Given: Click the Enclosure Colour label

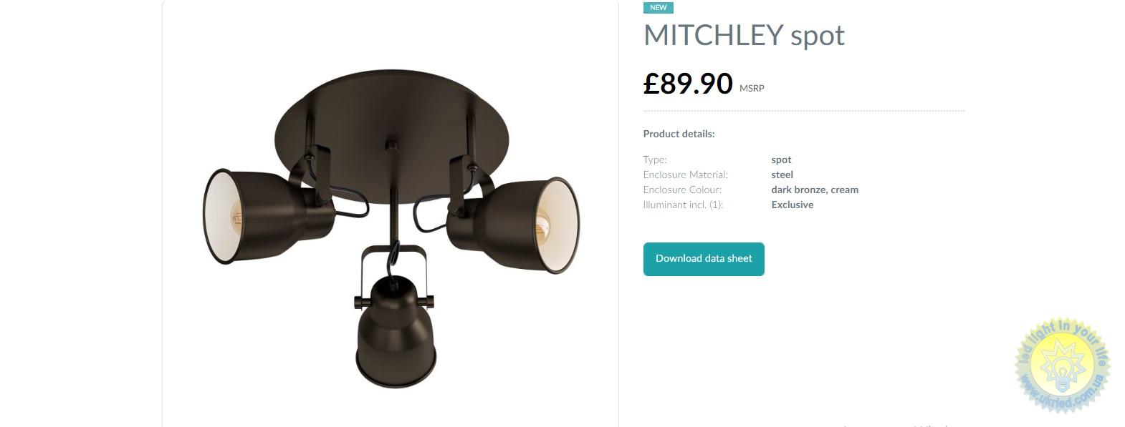Looking at the screenshot, I should (x=682, y=190).
